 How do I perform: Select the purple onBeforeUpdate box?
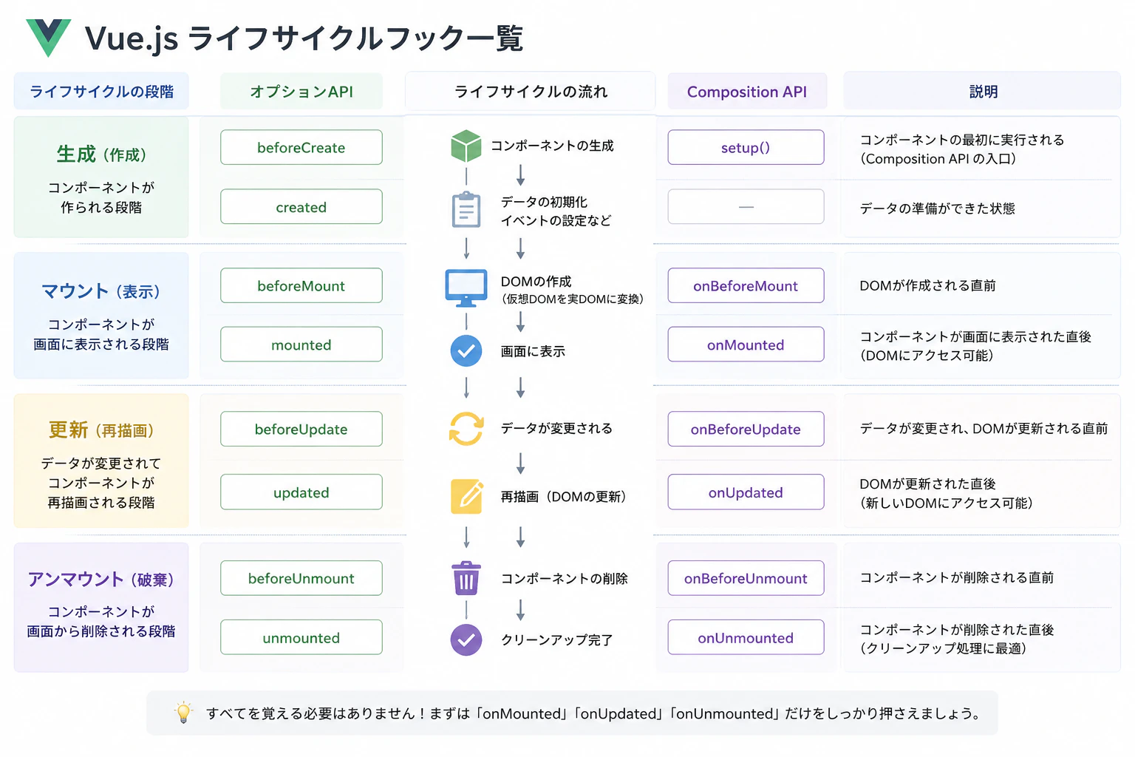(746, 429)
